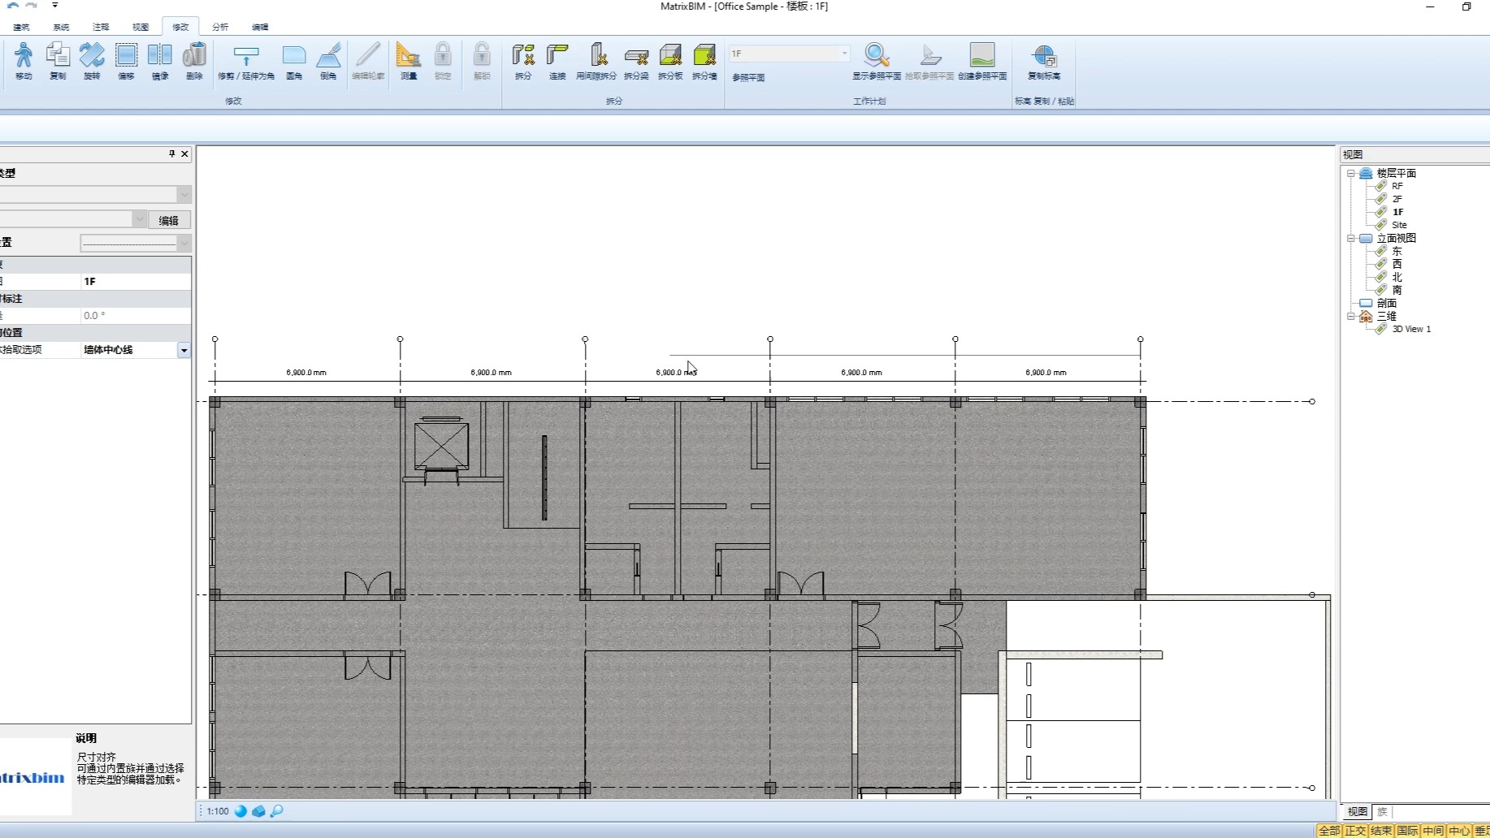Click the 拾取参照平面 pick-plane icon
The height and width of the screenshot is (838, 1490).
(929, 61)
